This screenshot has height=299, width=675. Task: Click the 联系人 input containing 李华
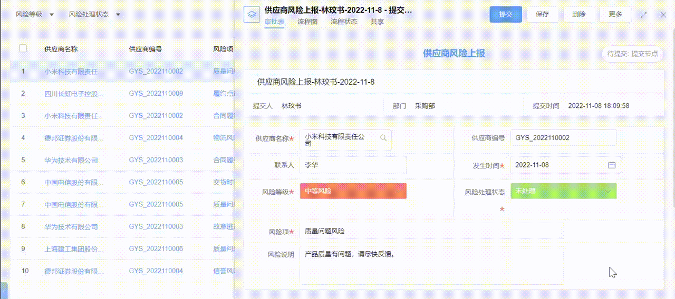click(353, 165)
